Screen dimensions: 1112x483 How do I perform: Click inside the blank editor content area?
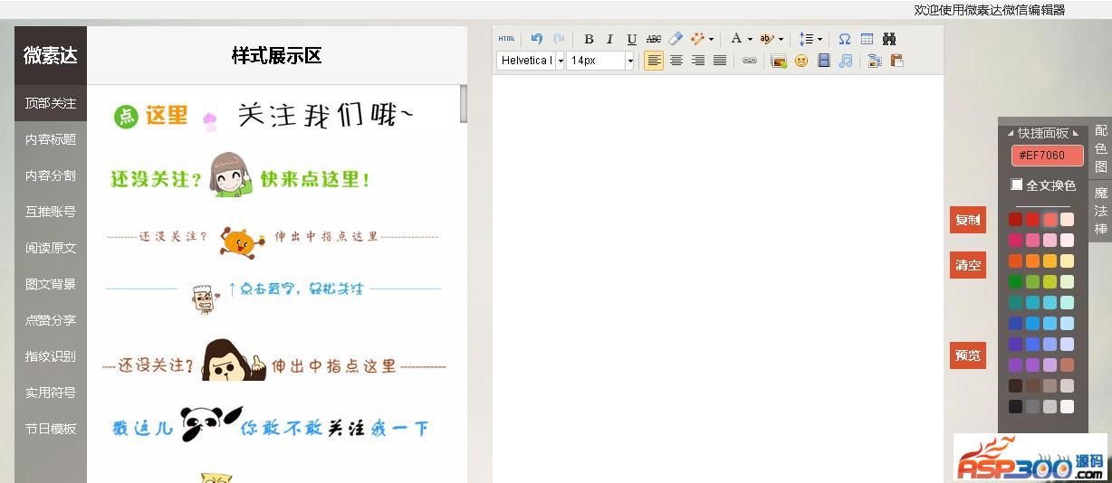click(718, 279)
